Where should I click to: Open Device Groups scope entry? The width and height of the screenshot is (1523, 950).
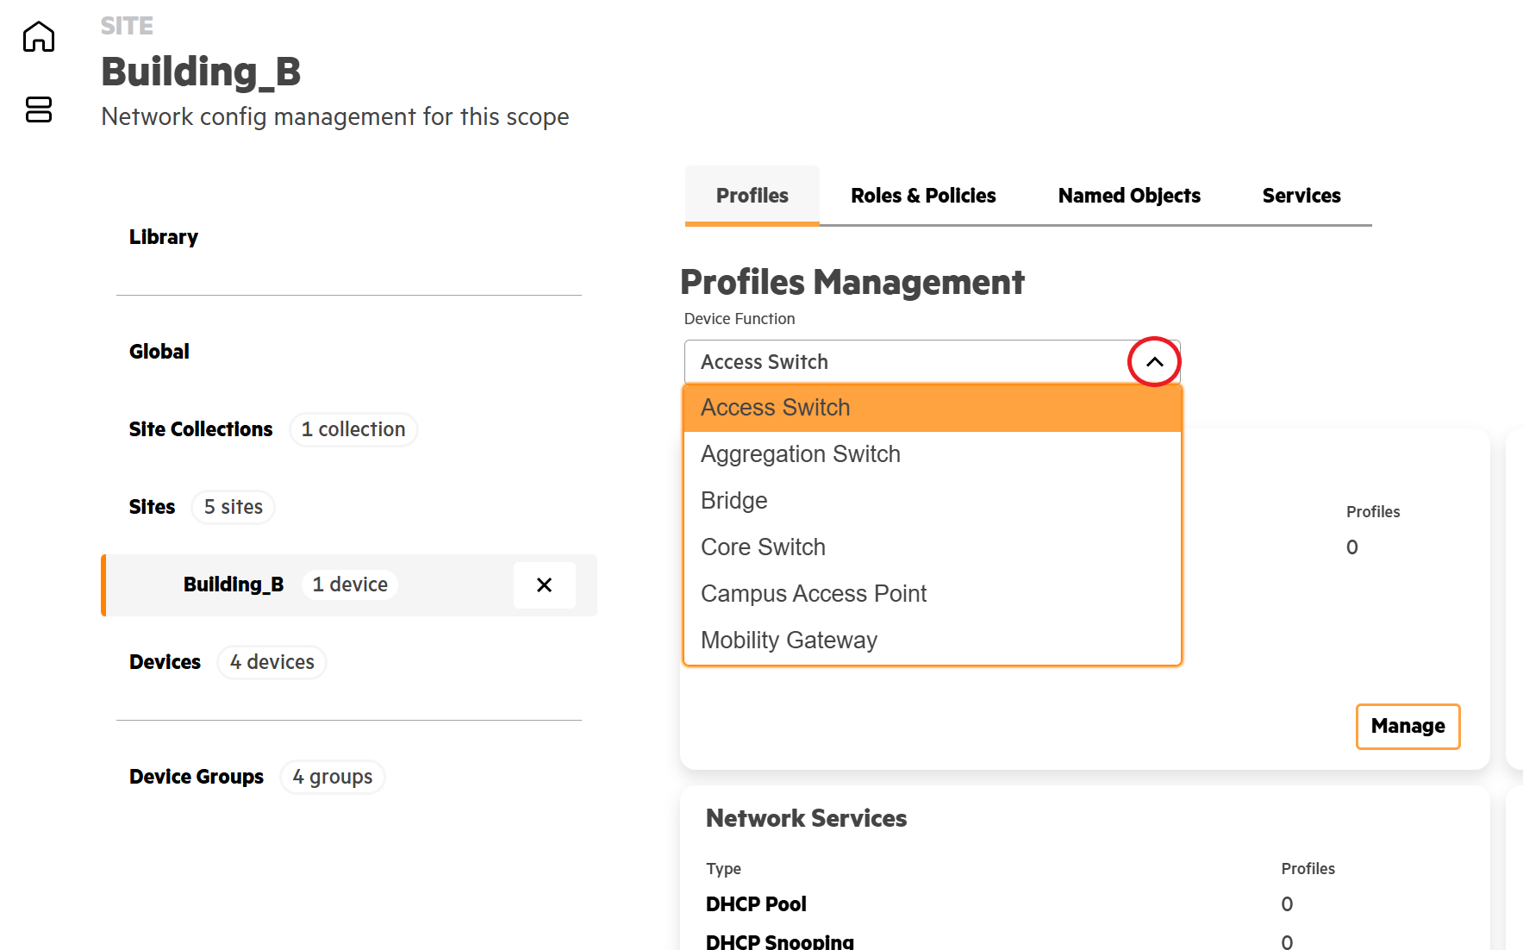197,777
